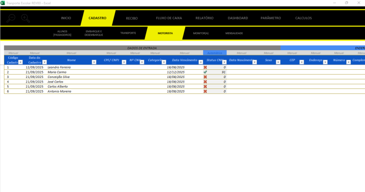Click red X status icon for Leandro Ferreira
365x192 pixels.
(205, 67)
